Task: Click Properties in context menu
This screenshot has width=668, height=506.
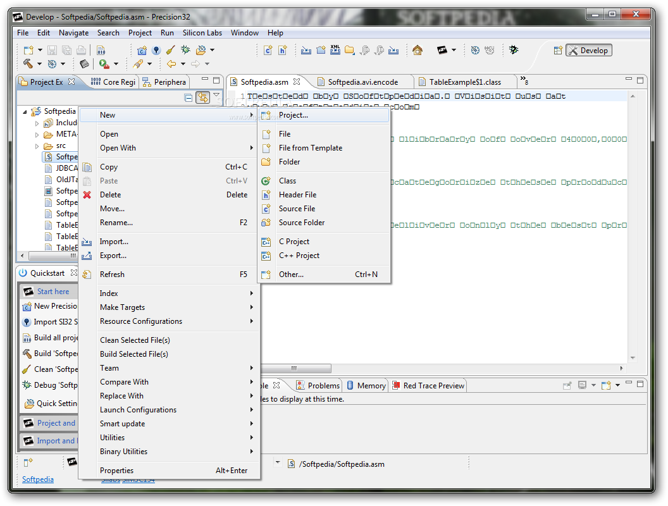Action: 170,470
